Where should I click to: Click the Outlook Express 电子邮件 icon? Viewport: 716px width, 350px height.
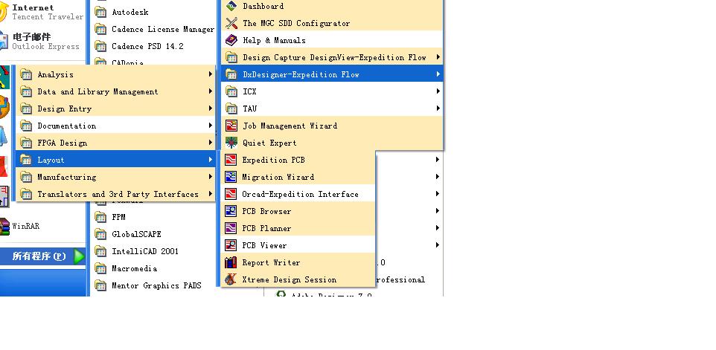pos(4,41)
